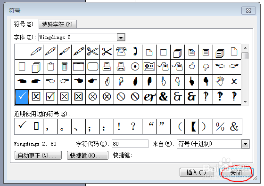Pick the bold circled X symbol
Screen dimensions: 264x186
click(x=107, y=97)
